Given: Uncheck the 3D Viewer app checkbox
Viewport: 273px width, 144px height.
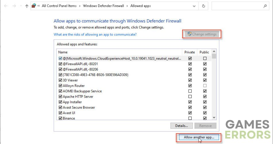Looking at the screenshot, I should coord(60,80).
